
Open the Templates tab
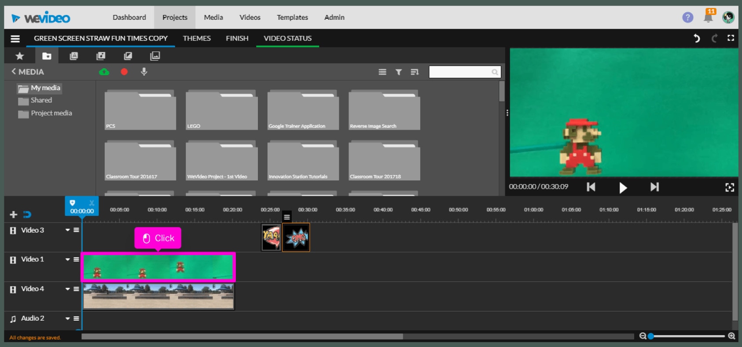coord(292,17)
